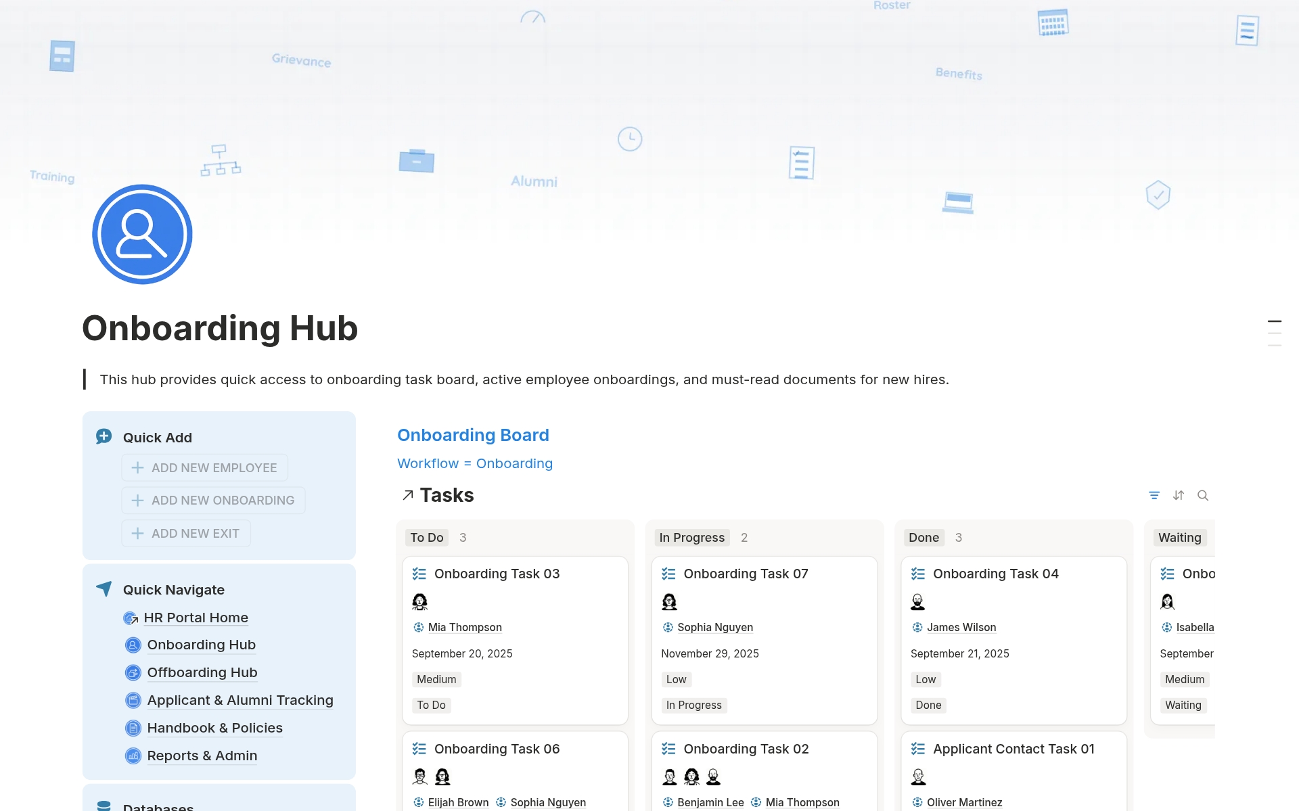Click the Quick Add speech-bubble icon
The width and height of the screenshot is (1299, 811).
coord(104,436)
